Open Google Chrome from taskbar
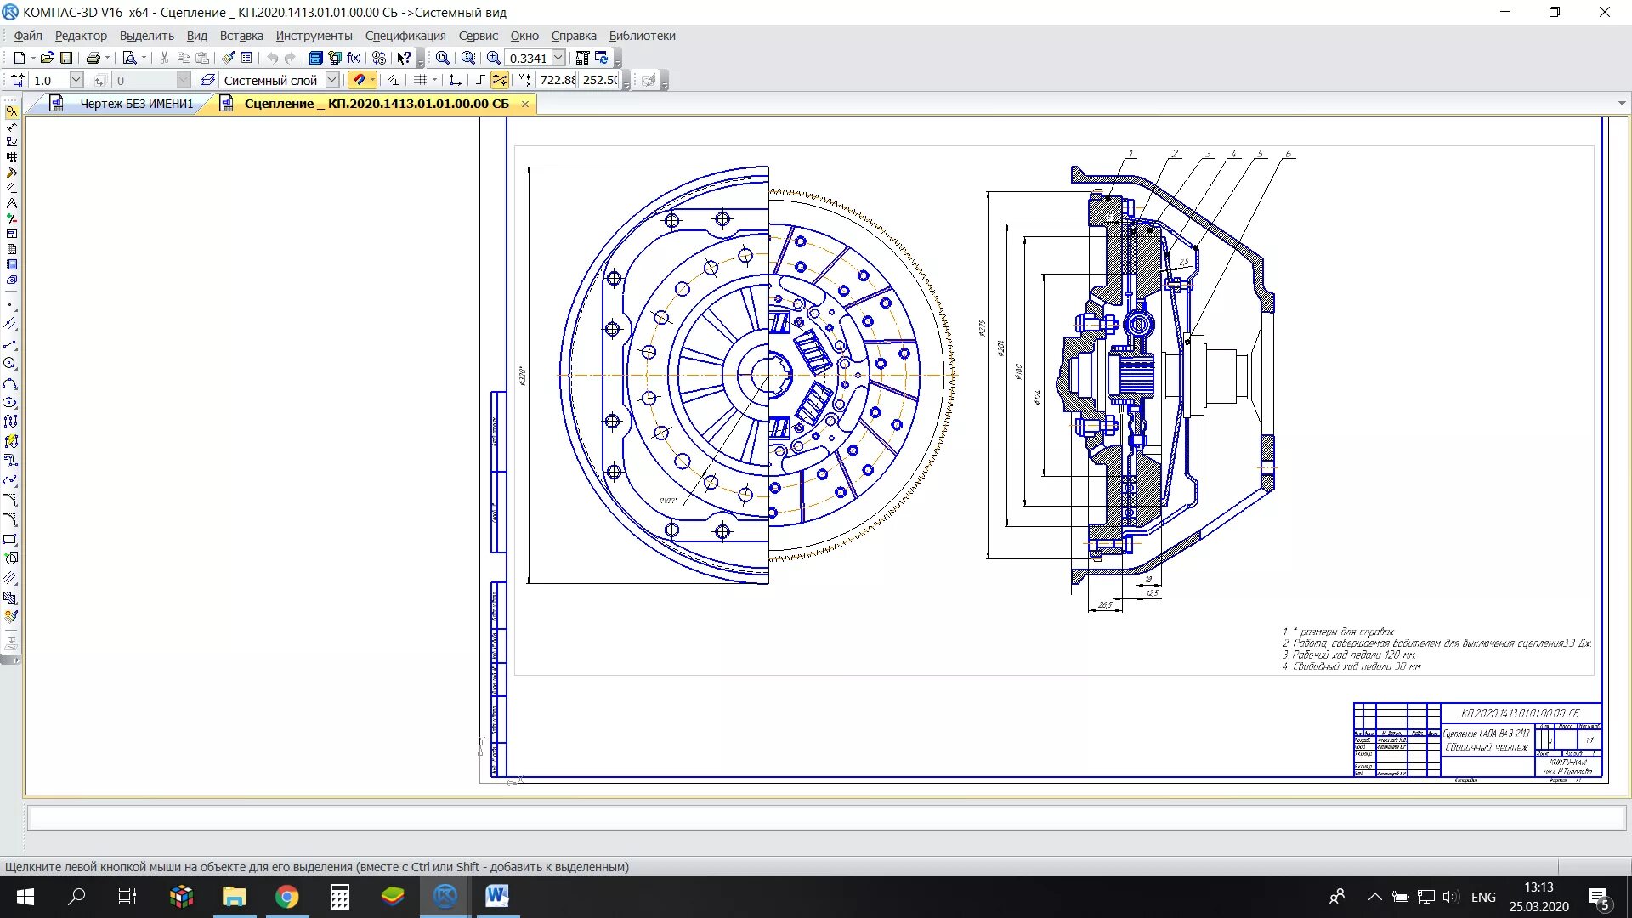Image resolution: width=1632 pixels, height=918 pixels. click(287, 897)
